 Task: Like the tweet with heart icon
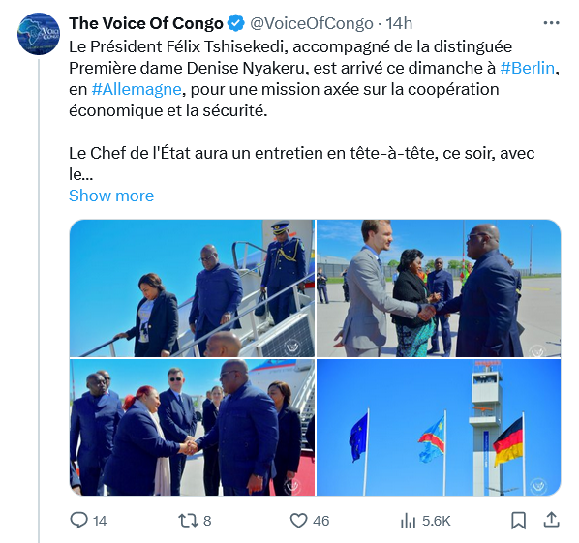coord(298,521)
